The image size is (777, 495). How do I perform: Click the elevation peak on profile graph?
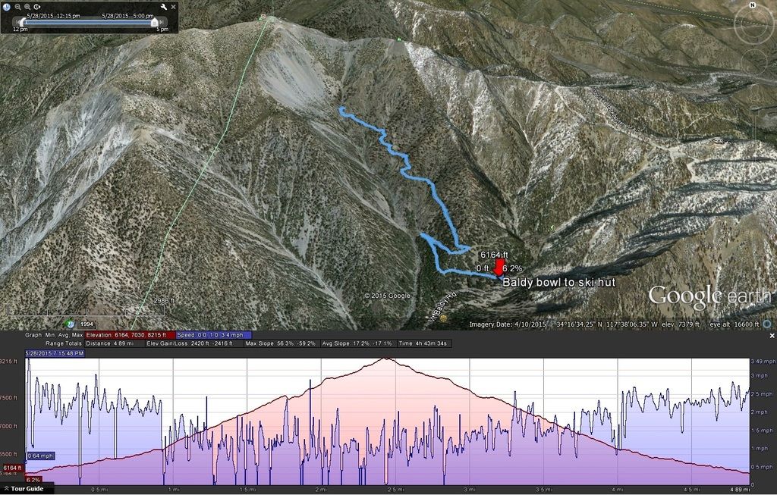point(387,359)
